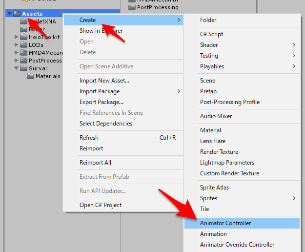Open the Playables submenu arrow
Viewport: 305px width, 252px height.
click(x=294, y=66)
